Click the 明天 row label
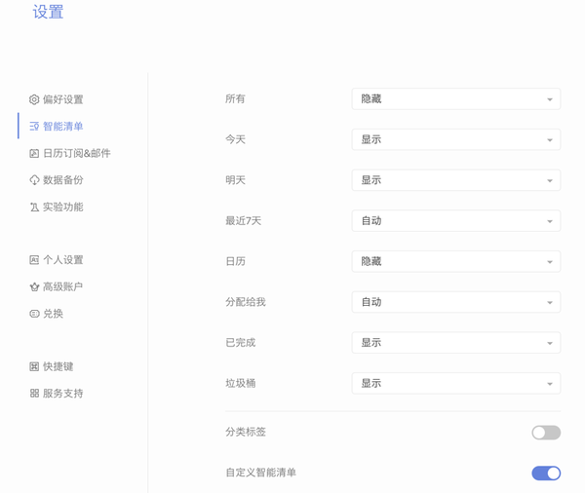This screenshot has width=585, height=493. click(235, 180)
